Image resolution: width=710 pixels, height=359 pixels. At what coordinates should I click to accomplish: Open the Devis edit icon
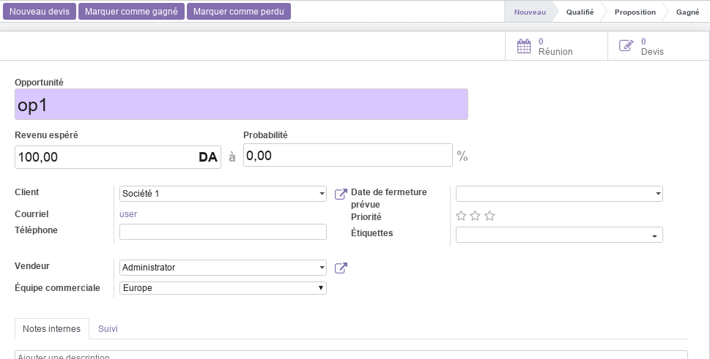tap(626, 45)
